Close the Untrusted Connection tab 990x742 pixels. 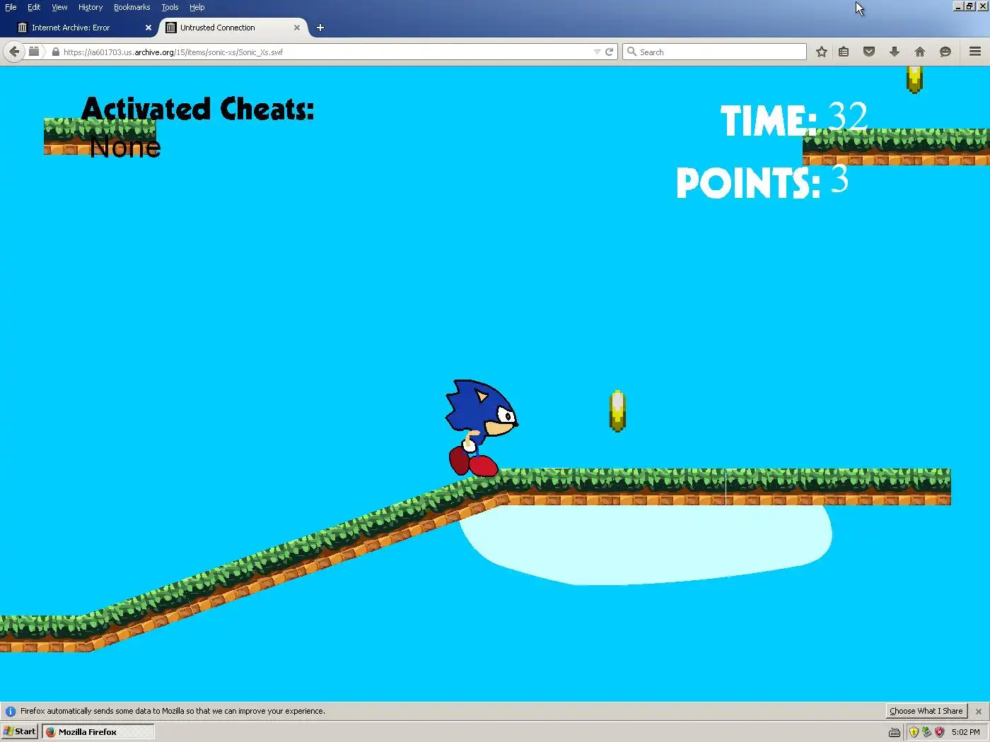click(297, 28)
